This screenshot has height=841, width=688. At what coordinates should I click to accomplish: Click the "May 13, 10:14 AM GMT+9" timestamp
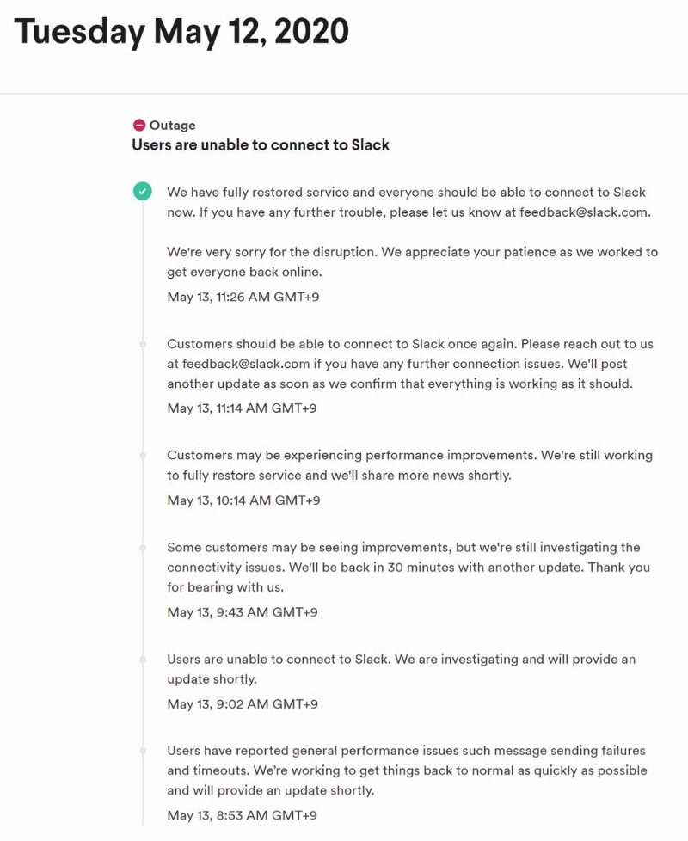pos(243,500)
